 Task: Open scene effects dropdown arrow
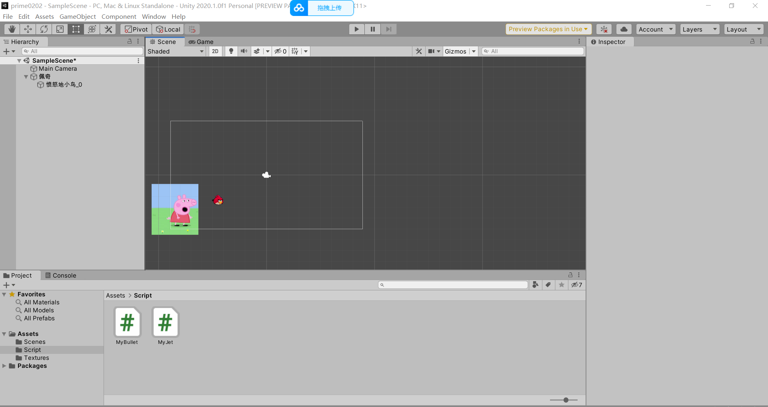(268, 51)
